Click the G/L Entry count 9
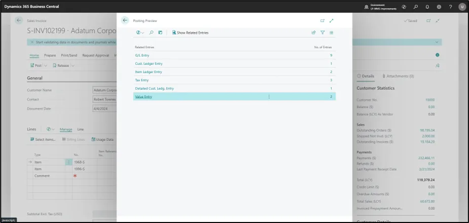Image resolution: width=469 pixels, height=223 pixels. pos(331,55)
